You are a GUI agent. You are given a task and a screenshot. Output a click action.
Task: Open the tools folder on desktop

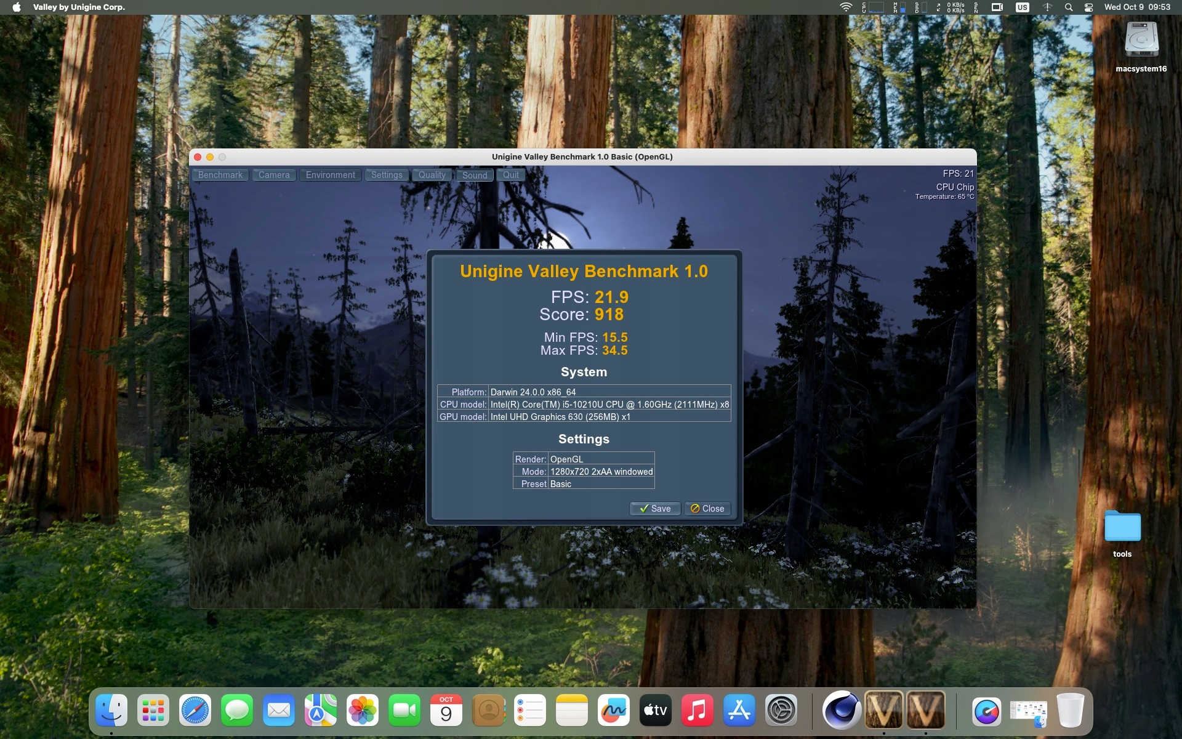point(1122,527)
